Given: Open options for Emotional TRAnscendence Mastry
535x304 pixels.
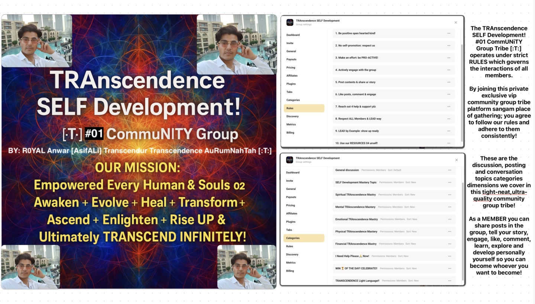Looking at the screenshot, I should pyautogui.click(x=450, y=219).
